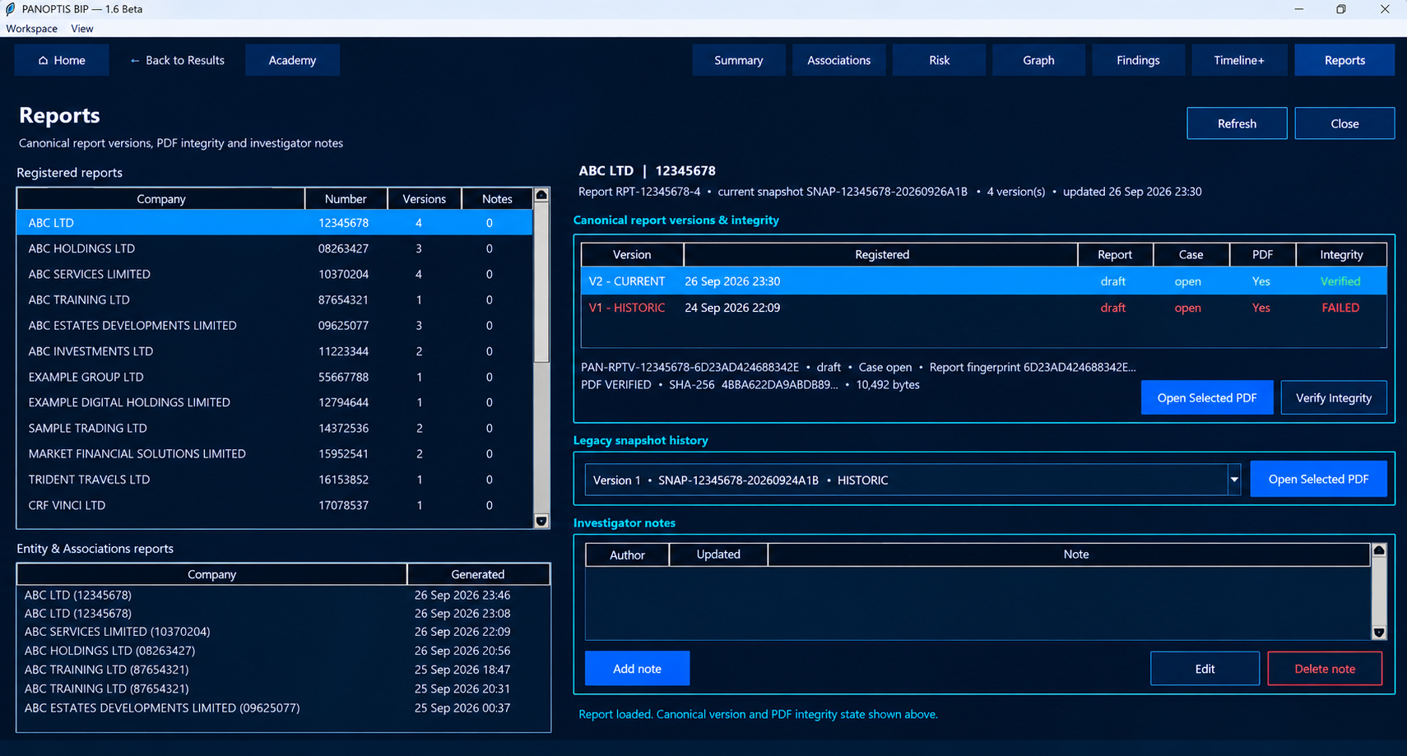1407x756 pixels.
Task: Switch to the Risk tab
Action: tap(939, 60)
